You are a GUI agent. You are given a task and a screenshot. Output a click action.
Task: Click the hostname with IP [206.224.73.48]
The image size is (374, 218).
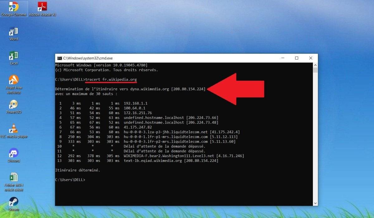coord(171,123)
